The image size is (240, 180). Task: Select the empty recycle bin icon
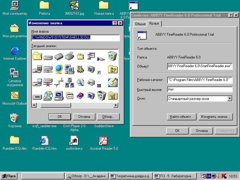click(102, 96)
